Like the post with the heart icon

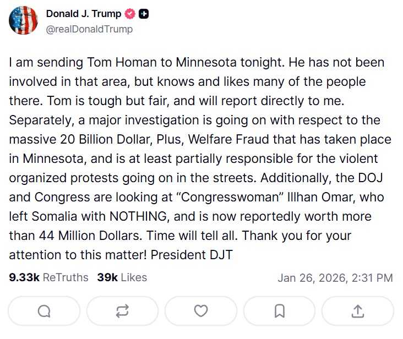[201, 311]
